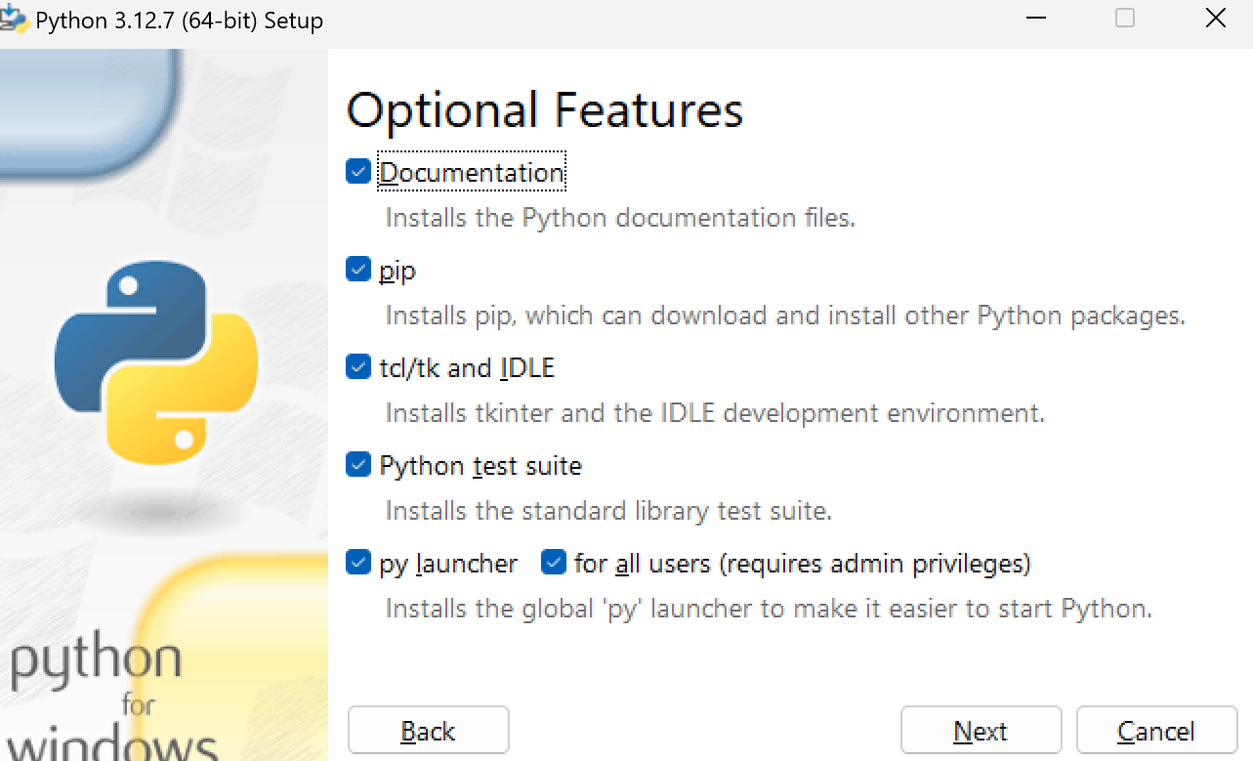1253x761 pixels.
Task: Go back with the Back button
Action: [x=428, y=731]
